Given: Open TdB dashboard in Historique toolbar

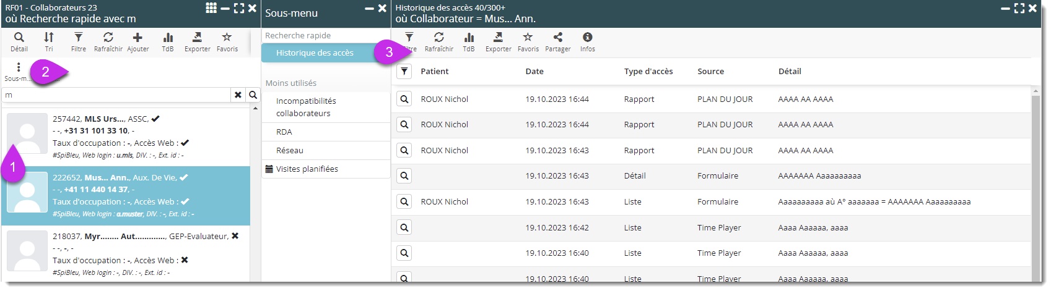Looking at the screenshot, I should [x=469, y=41].
